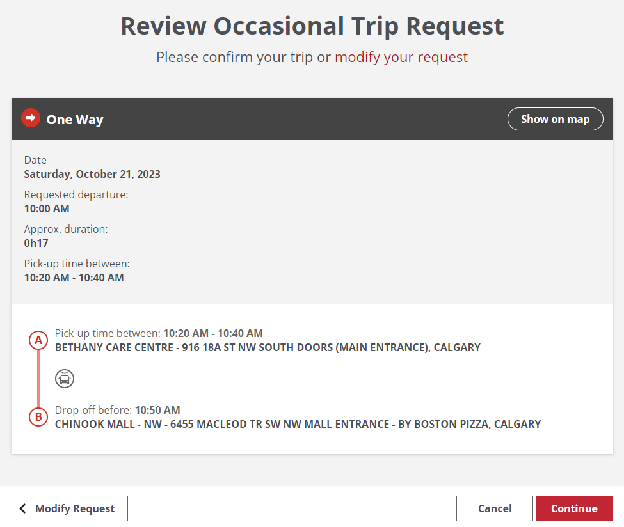The width and height of the screenshot is (624, 527).
Task: Click the Chinook Mall drop-off address
Action: click(x=298, y=424)
